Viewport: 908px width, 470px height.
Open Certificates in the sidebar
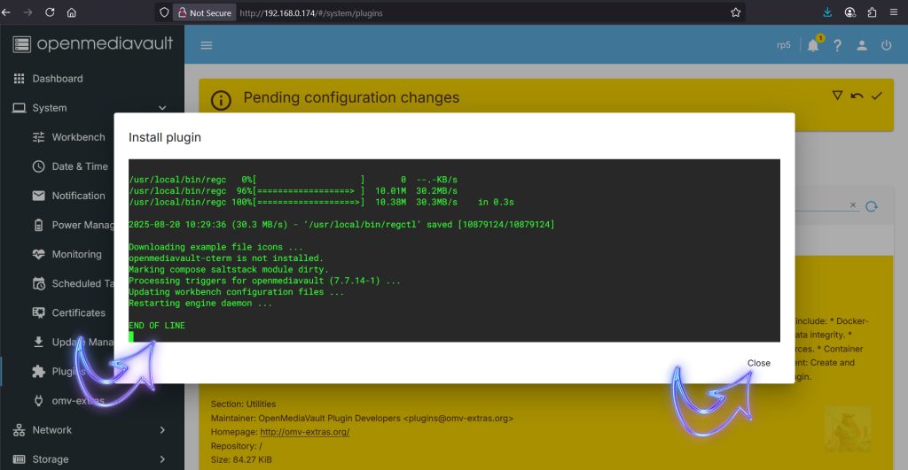click(x=78, y=312)
